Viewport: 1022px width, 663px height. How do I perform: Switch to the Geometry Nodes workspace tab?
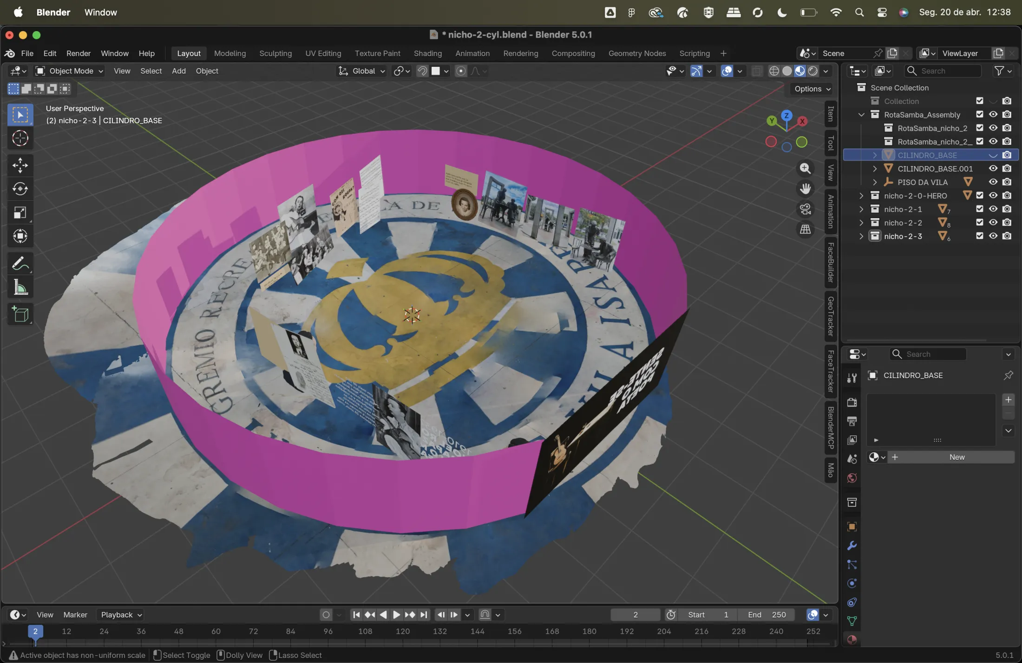637,53
